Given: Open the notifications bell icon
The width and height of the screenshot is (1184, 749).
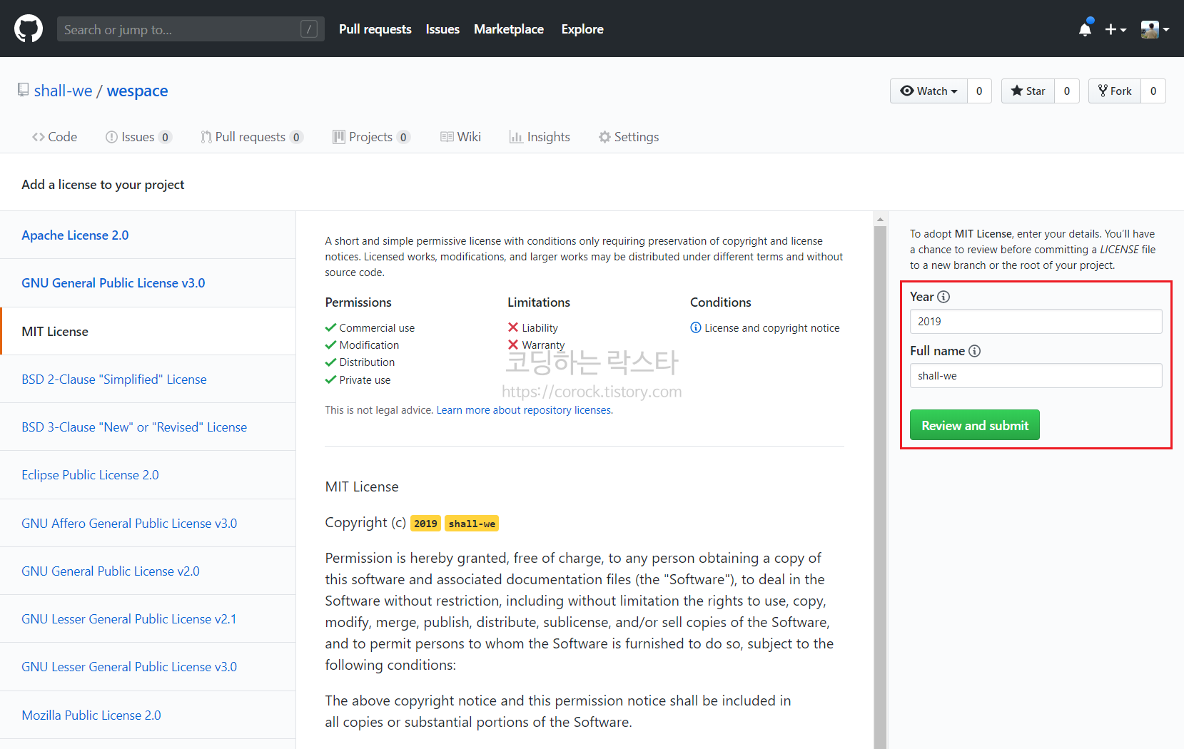Looking at the screenshot, I should point(1086,29).
